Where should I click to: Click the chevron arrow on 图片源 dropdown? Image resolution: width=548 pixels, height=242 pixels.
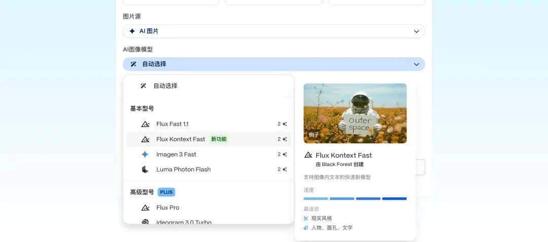416,31
